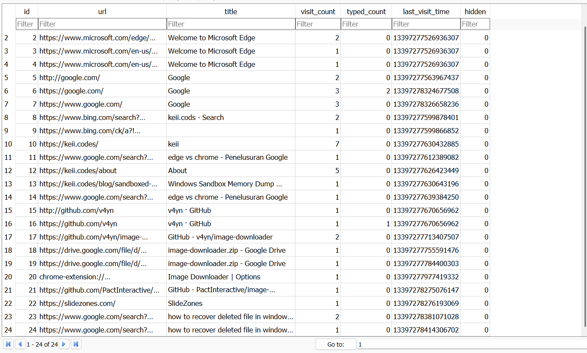
Task: Focus the url column filter box
Action: pos(102,24)
